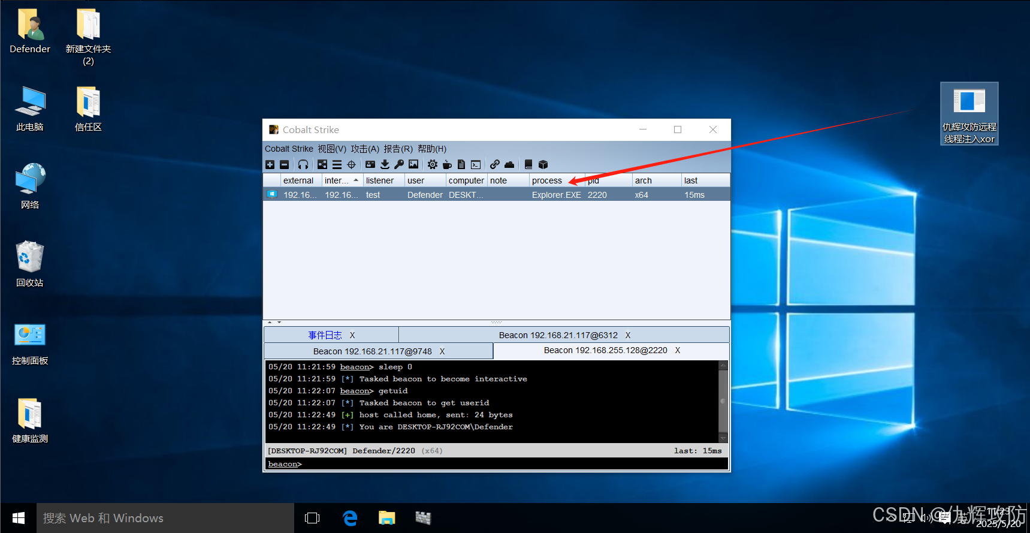Select the Explorer.EXE process cell in session row
The height and width of the screenshot is (533, 1030).
click(x=557, y=195)
